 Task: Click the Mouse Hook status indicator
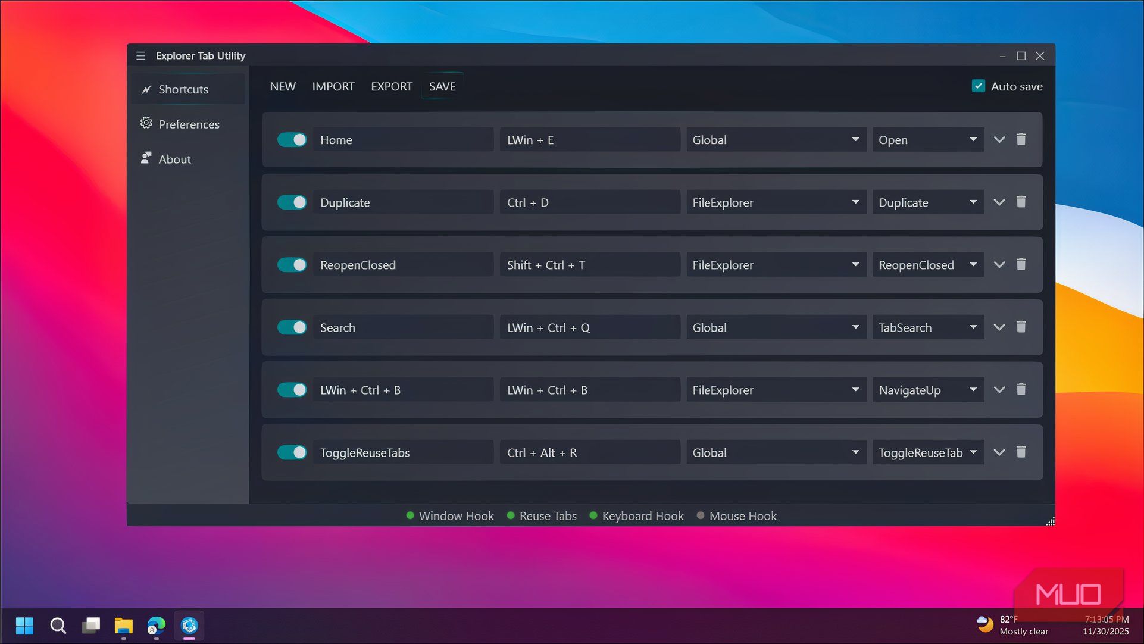point(737,516)
